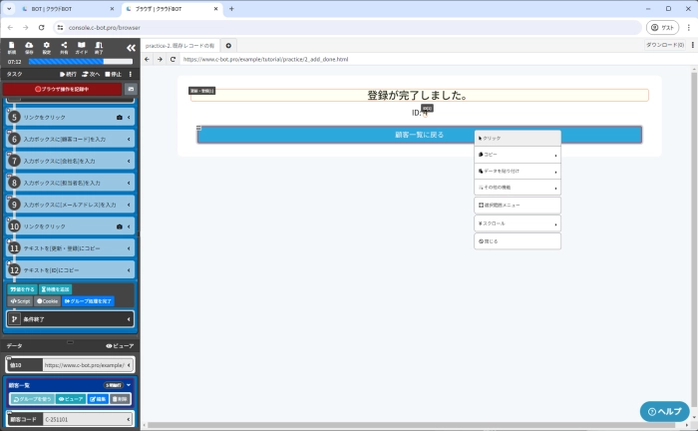Click the 共有 (share) icon
Viewport: 698px width, 431px height.
pos(64,47)
